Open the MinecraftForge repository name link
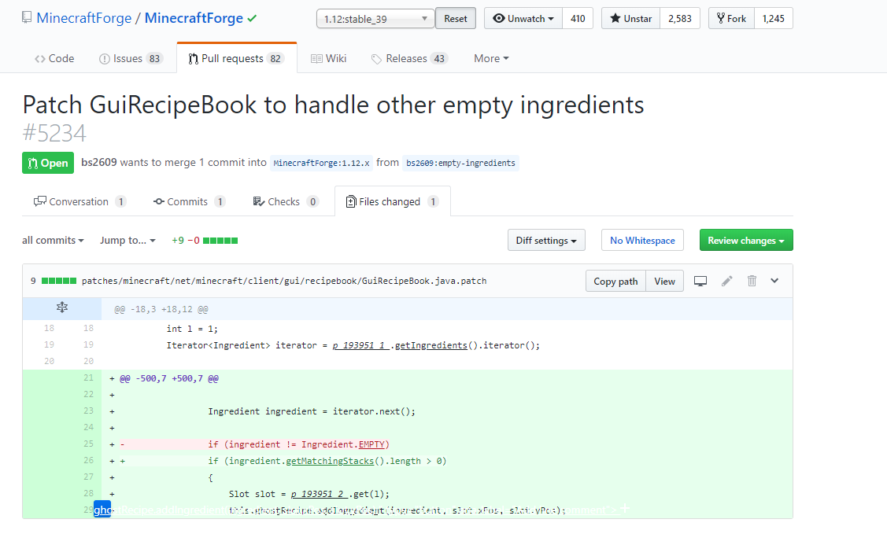Viewport: 887px width, 534px height. point(194,18)
